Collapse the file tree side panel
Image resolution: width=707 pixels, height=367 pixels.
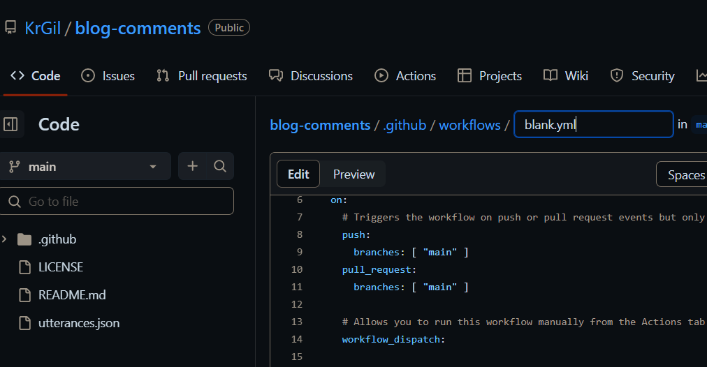[10, 124]
